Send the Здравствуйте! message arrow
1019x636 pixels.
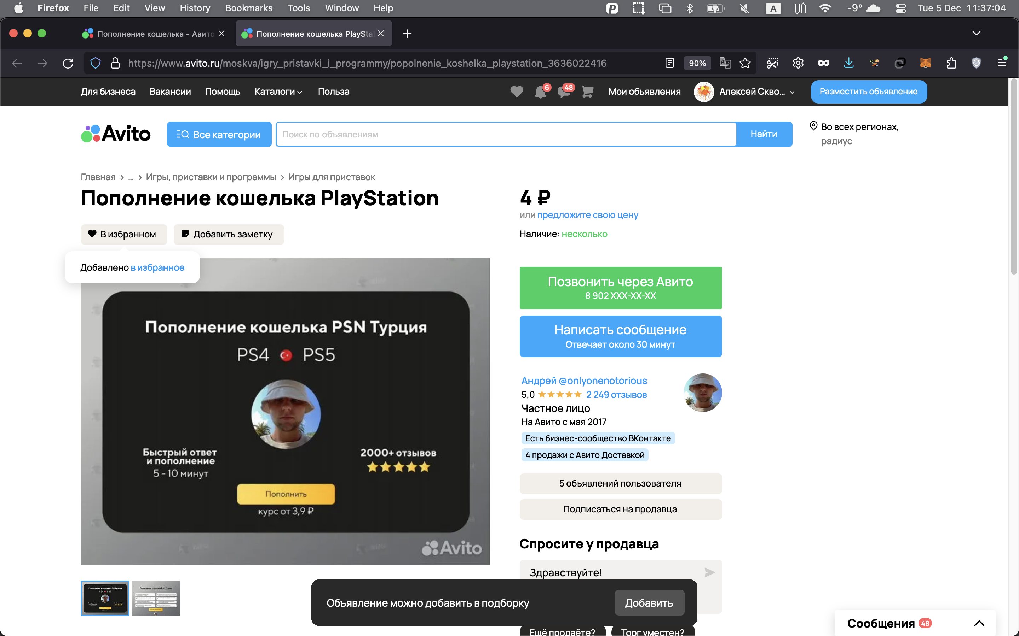click(x=709, y=572)
